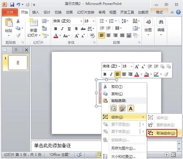Choose Copy (复制) in context menu

[x=124, y=94]
